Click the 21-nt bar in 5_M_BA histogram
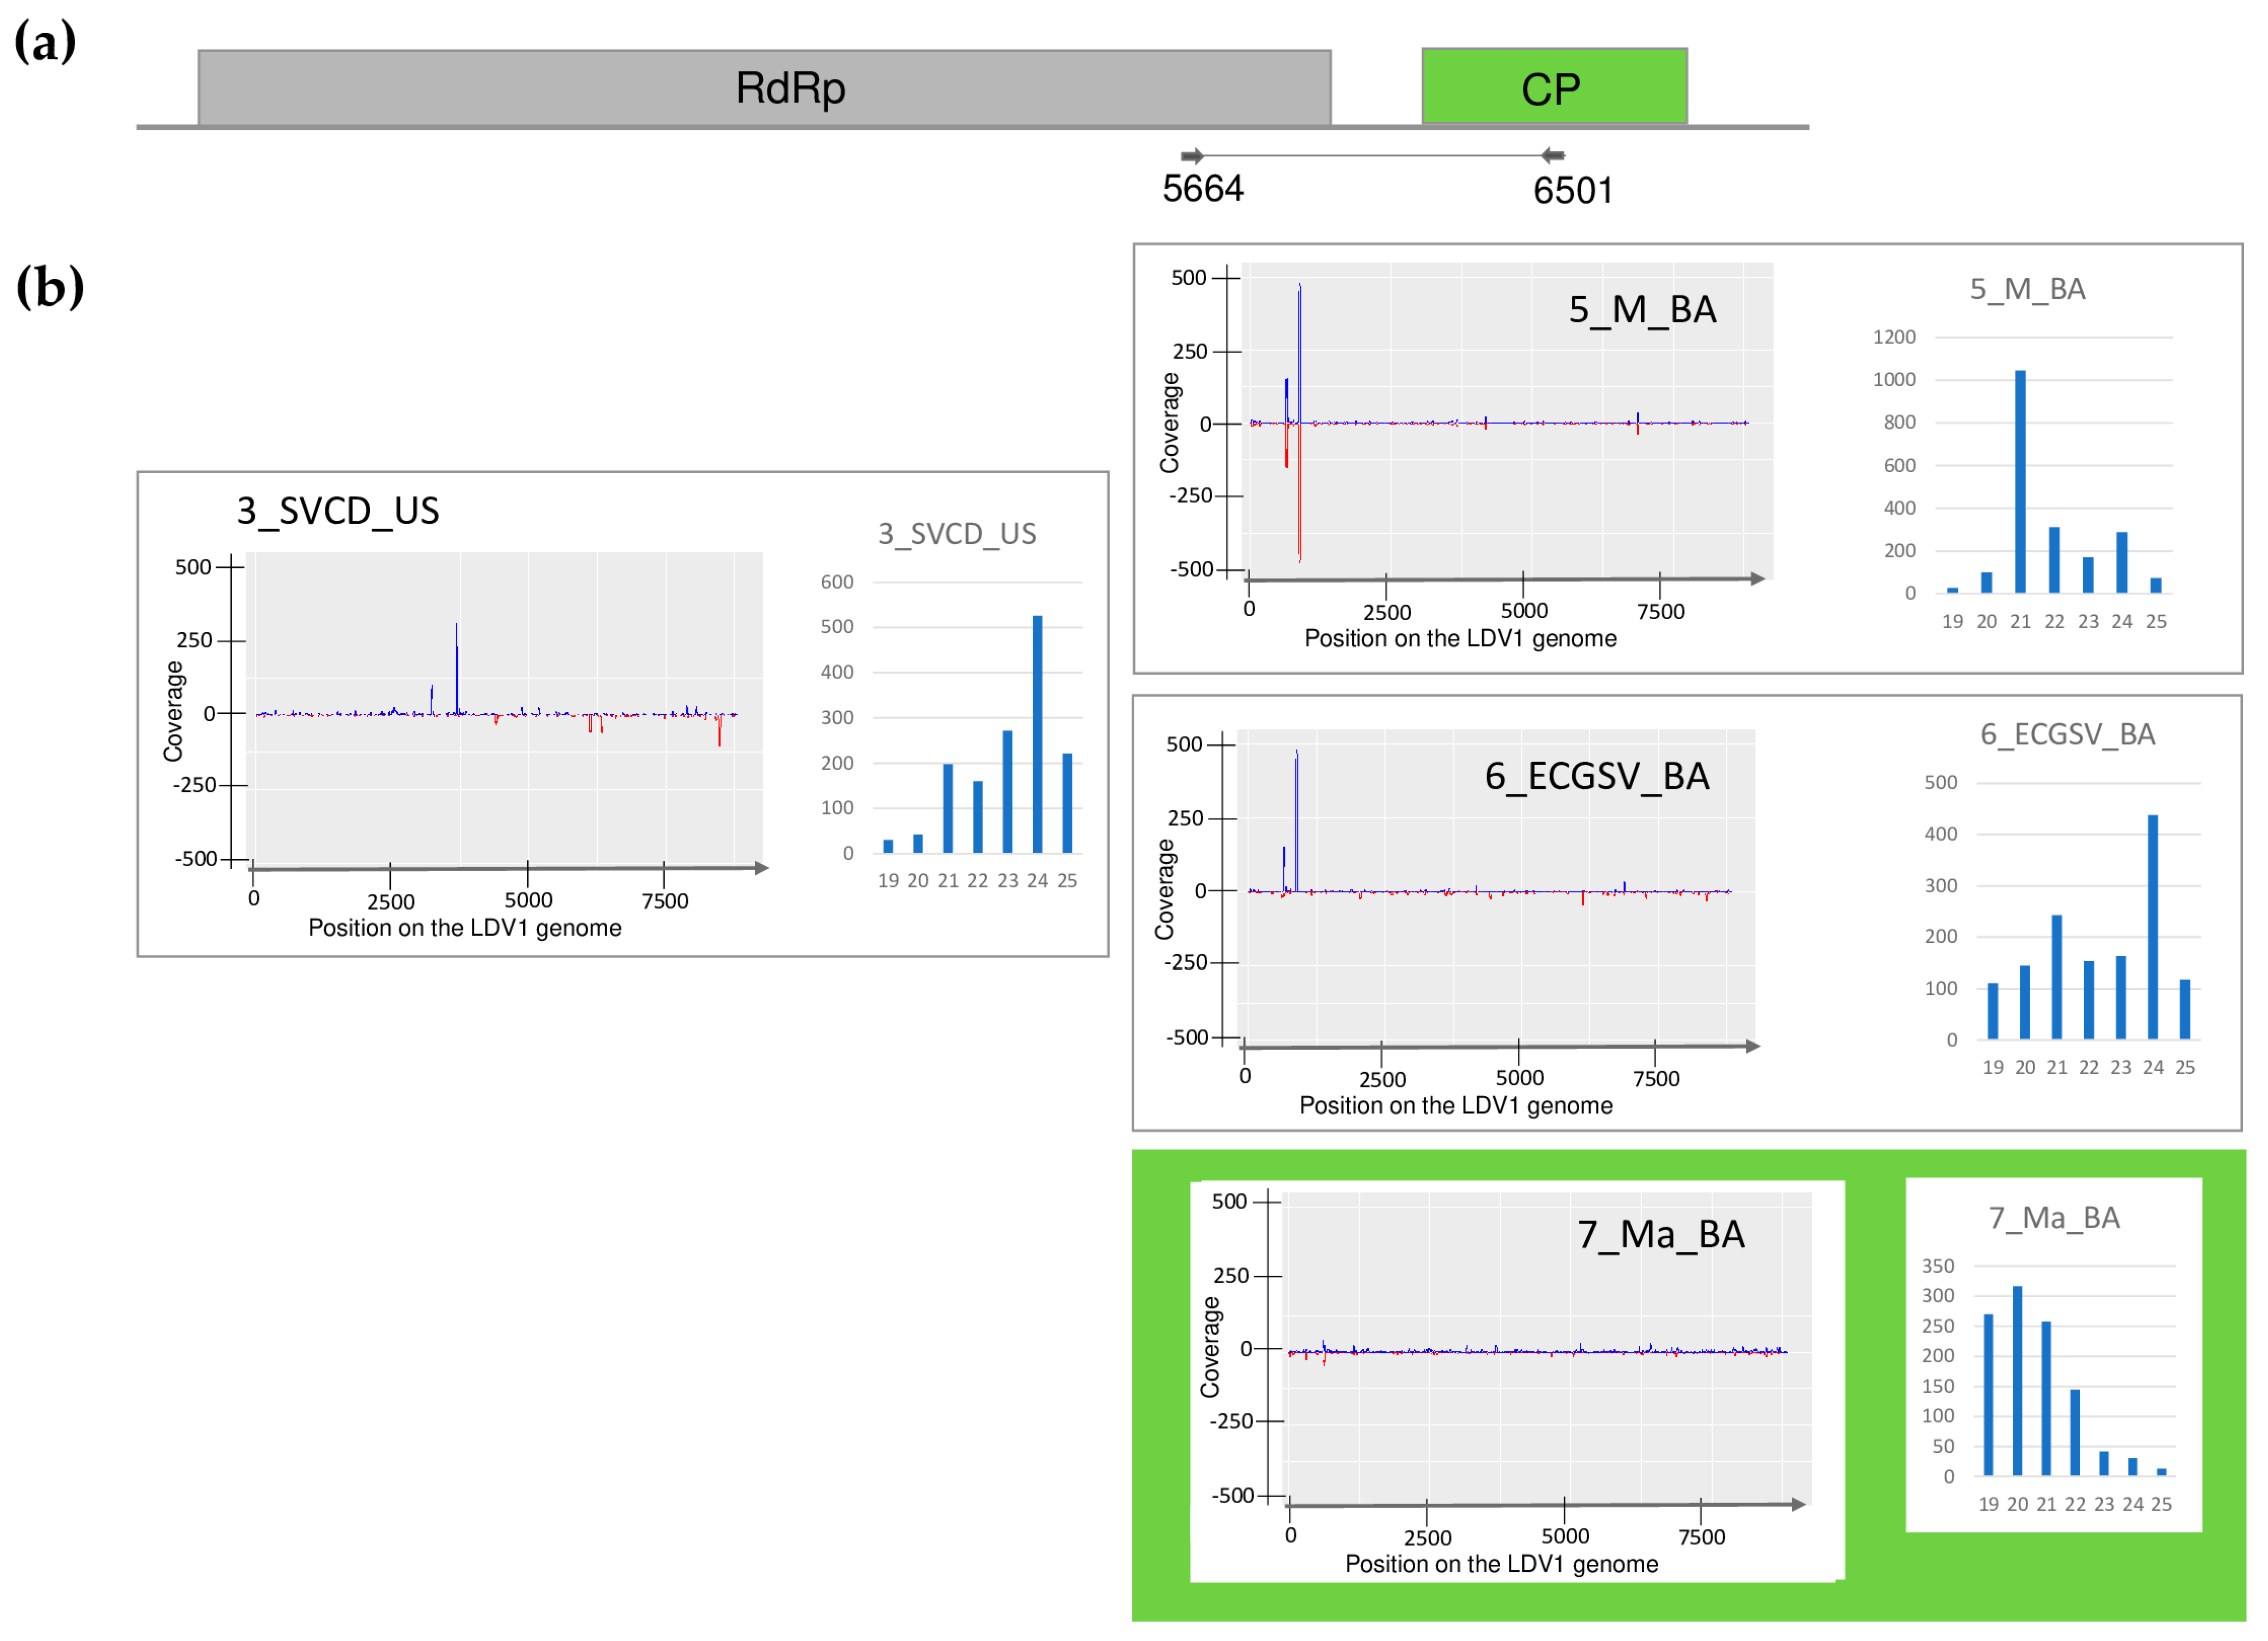The width and height of the screenshot is (2268, 1641). tap(2020, 482)
